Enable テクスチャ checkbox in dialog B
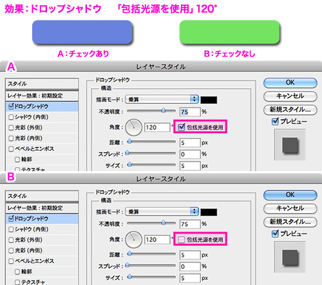The height and width of the screenshot is (285, 322). 17,282
